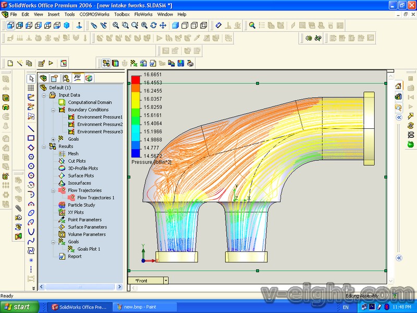Expand more sketch tools chevron at toolbar bottom

pos(33,288)
